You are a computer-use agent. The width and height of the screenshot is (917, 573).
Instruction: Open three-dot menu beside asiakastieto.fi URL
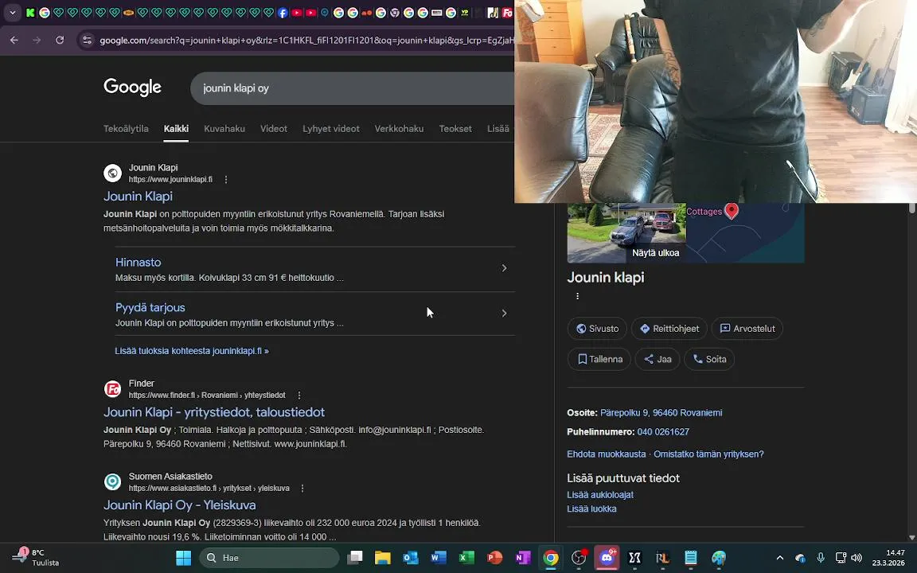tap(302, 488)
